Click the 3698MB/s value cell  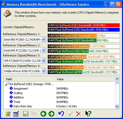point(62,102)
